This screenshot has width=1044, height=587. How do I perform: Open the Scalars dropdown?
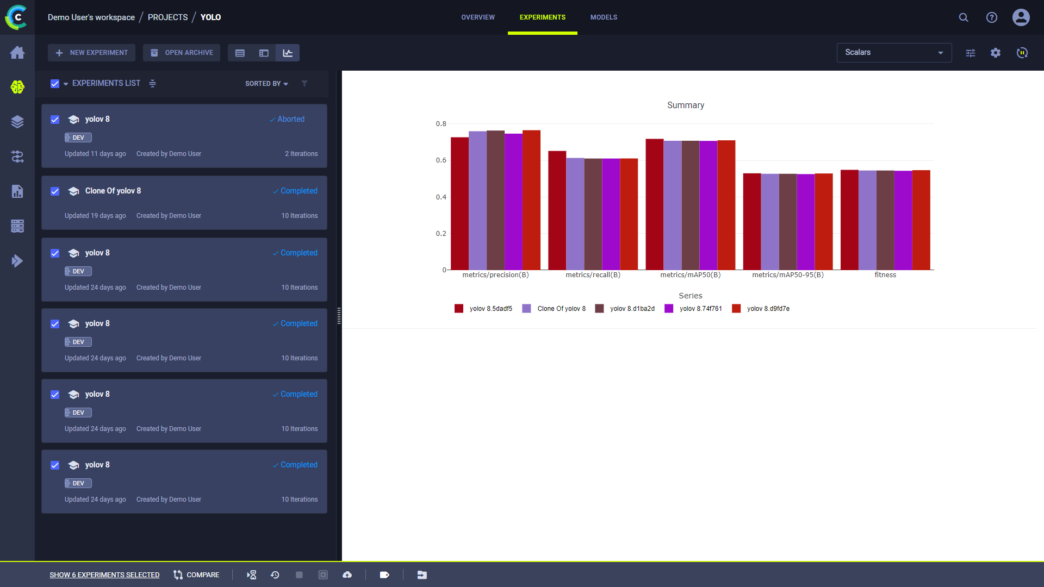(894, 53)
